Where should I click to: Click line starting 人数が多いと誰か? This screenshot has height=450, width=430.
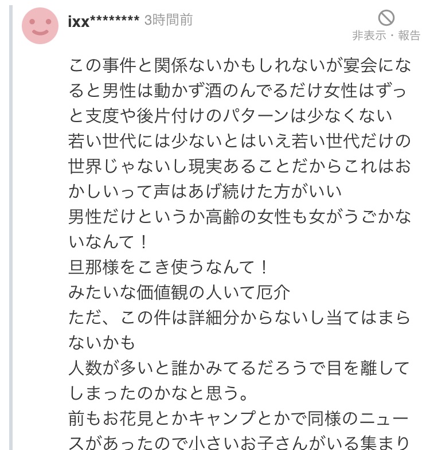click(240, 367)
